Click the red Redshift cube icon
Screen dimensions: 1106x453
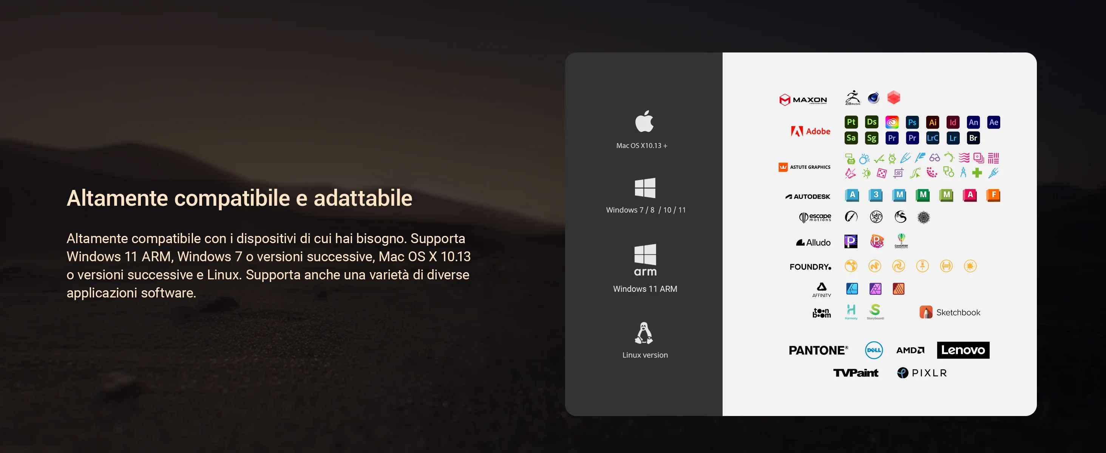(x=893, y=97)
